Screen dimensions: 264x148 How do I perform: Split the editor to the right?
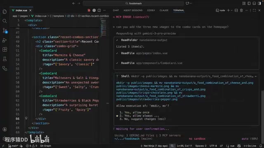point(99,10)
